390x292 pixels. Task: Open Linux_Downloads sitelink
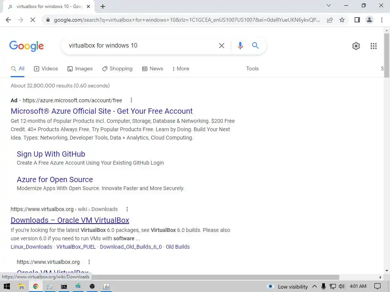coord(31,247)
